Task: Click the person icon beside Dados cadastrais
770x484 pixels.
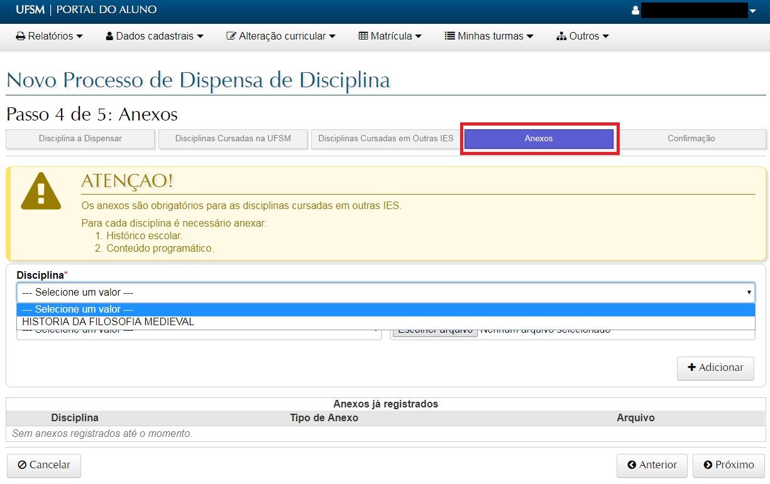Action: pos(109,36)
